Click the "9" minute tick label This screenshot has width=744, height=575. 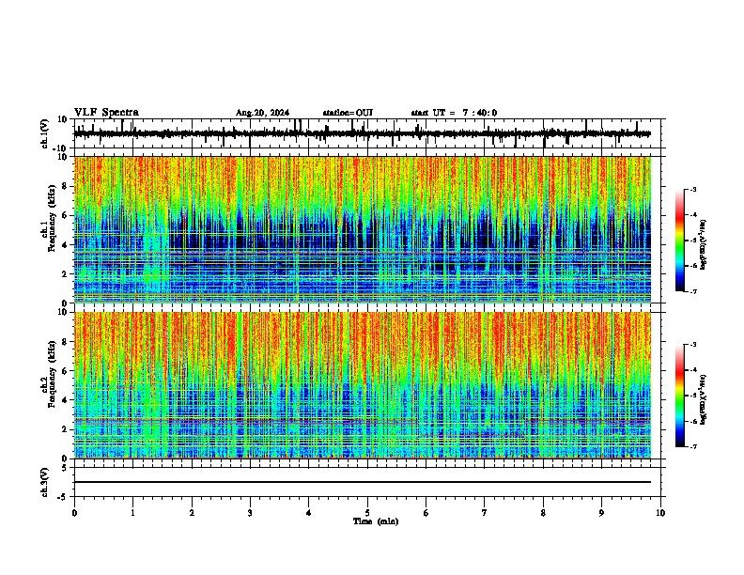pos(601,513)
